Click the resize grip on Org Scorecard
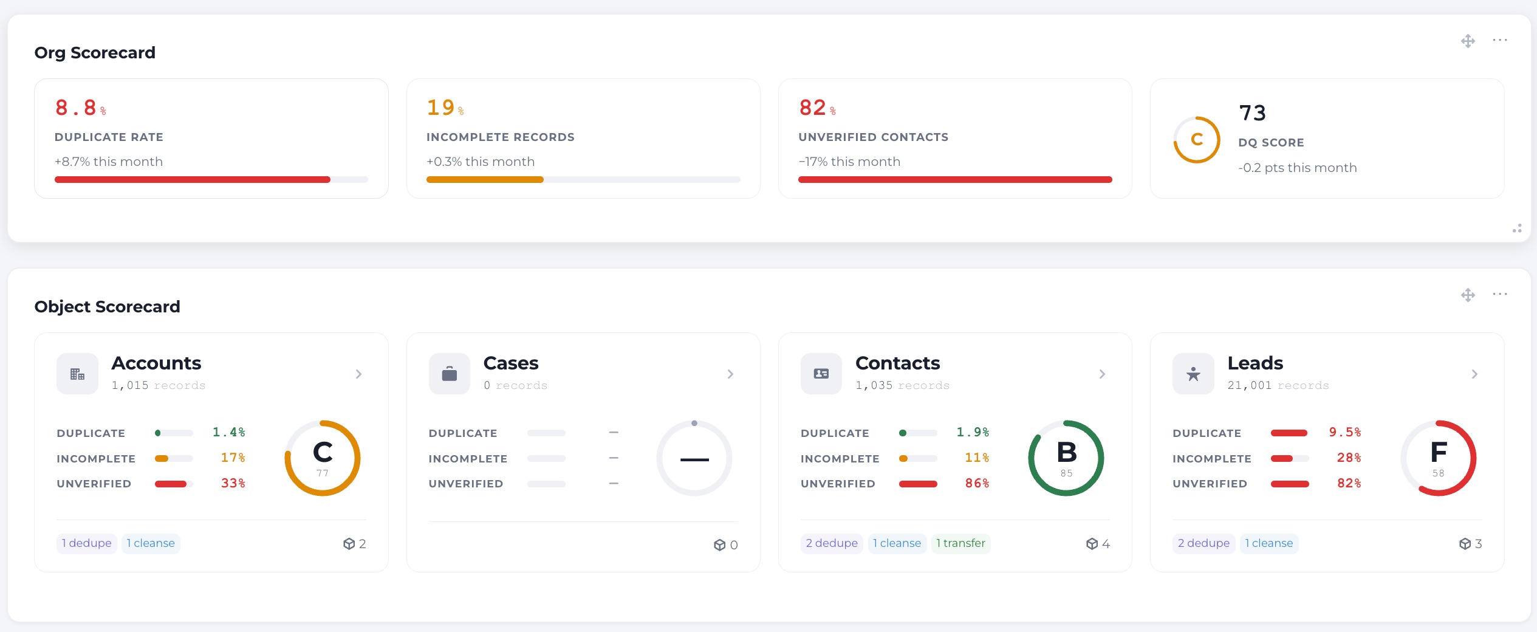The width and height of the screenshot is (1537, 632). (x=1517, y=228)
